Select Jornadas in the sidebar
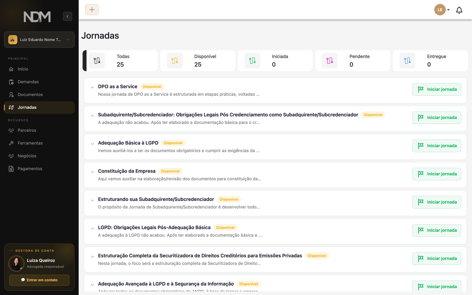Screen dimensions: 472x295 tap(39, 107)
